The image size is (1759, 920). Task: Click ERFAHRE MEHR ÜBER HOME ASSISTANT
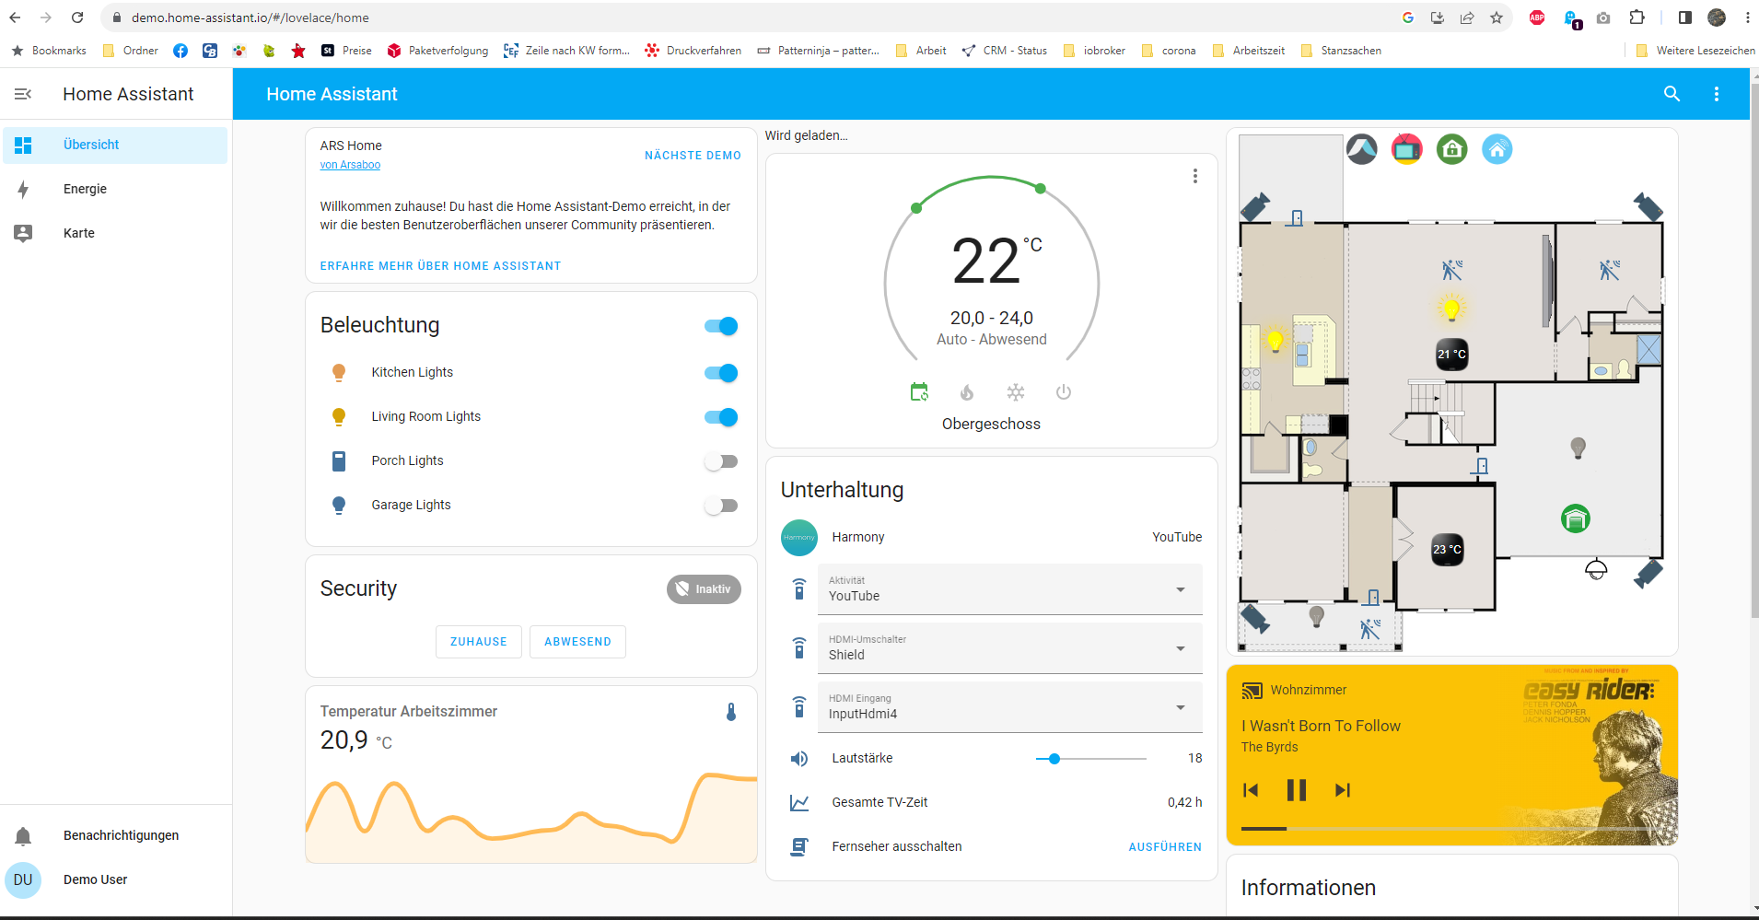coord(440,266)
